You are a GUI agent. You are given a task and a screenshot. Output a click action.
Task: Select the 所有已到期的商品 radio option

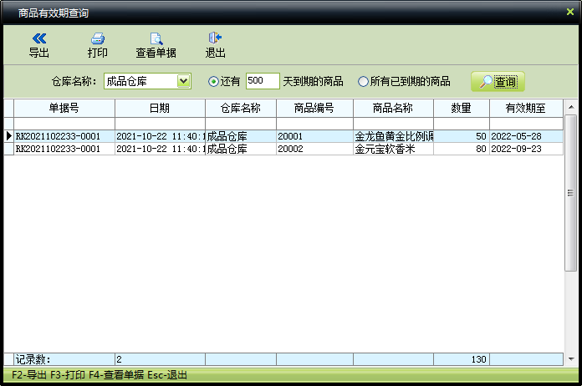pos(363,82)
